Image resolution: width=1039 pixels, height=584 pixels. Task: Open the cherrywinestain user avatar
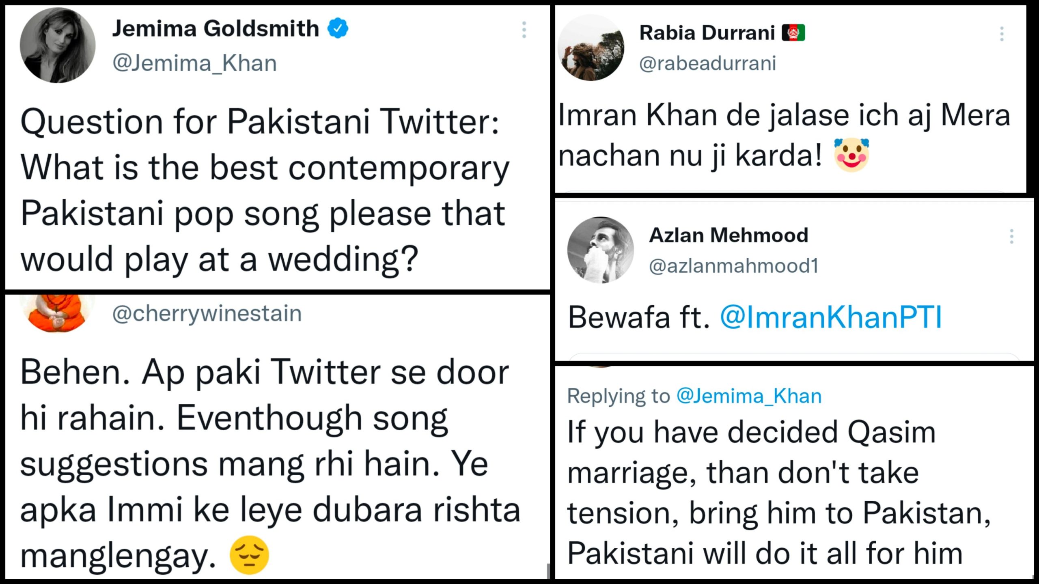click(x=57, y=312)
